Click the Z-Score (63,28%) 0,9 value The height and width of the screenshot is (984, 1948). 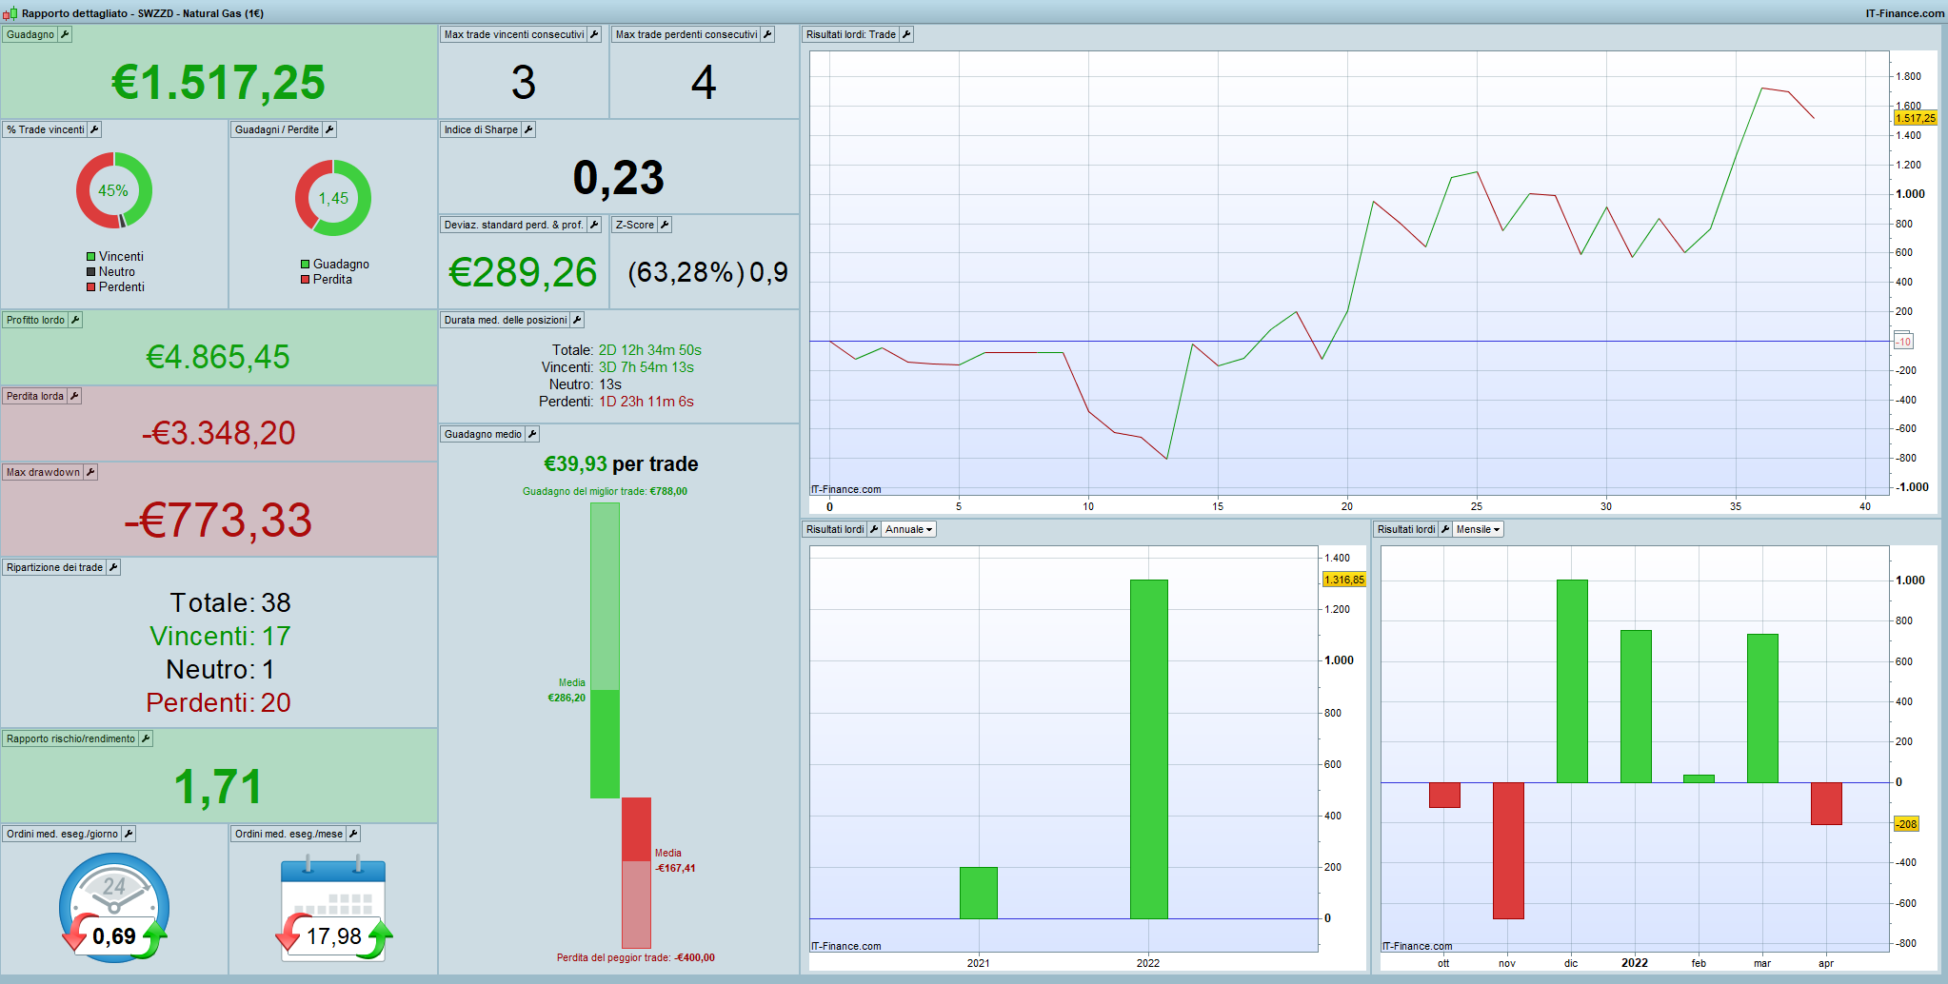[707, 273]
